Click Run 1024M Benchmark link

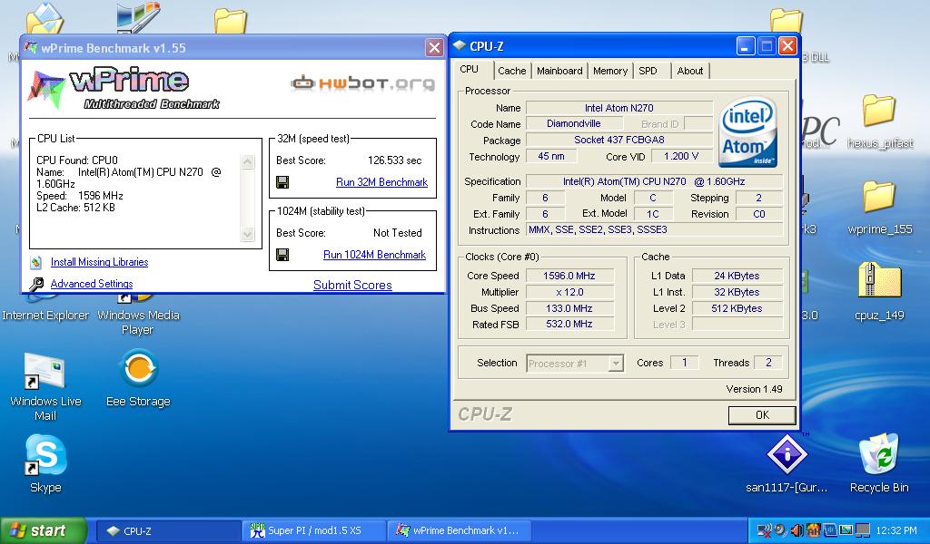[374, 255]
